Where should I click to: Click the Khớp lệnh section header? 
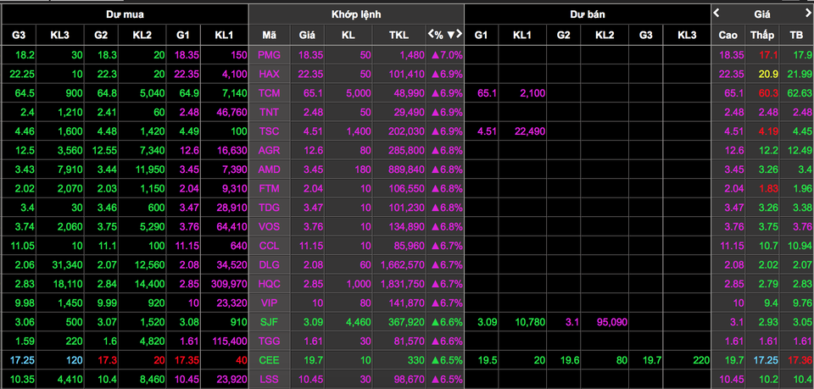(x=356, y=14)
